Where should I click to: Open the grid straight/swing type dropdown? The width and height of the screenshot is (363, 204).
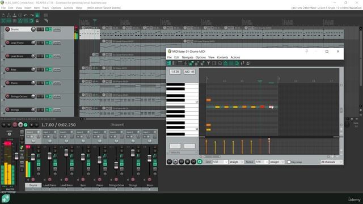coord(237,162)
